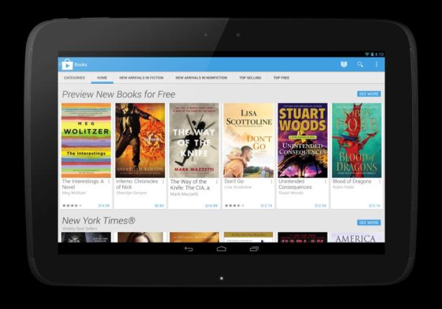The width and height of the screenshot is (442, 309).
Task: Click See More for Preview New Books
Action: coord(369,94)
